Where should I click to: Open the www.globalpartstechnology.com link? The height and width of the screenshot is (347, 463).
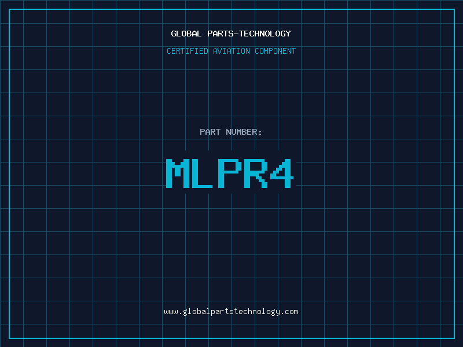click(x=231, y=312)
